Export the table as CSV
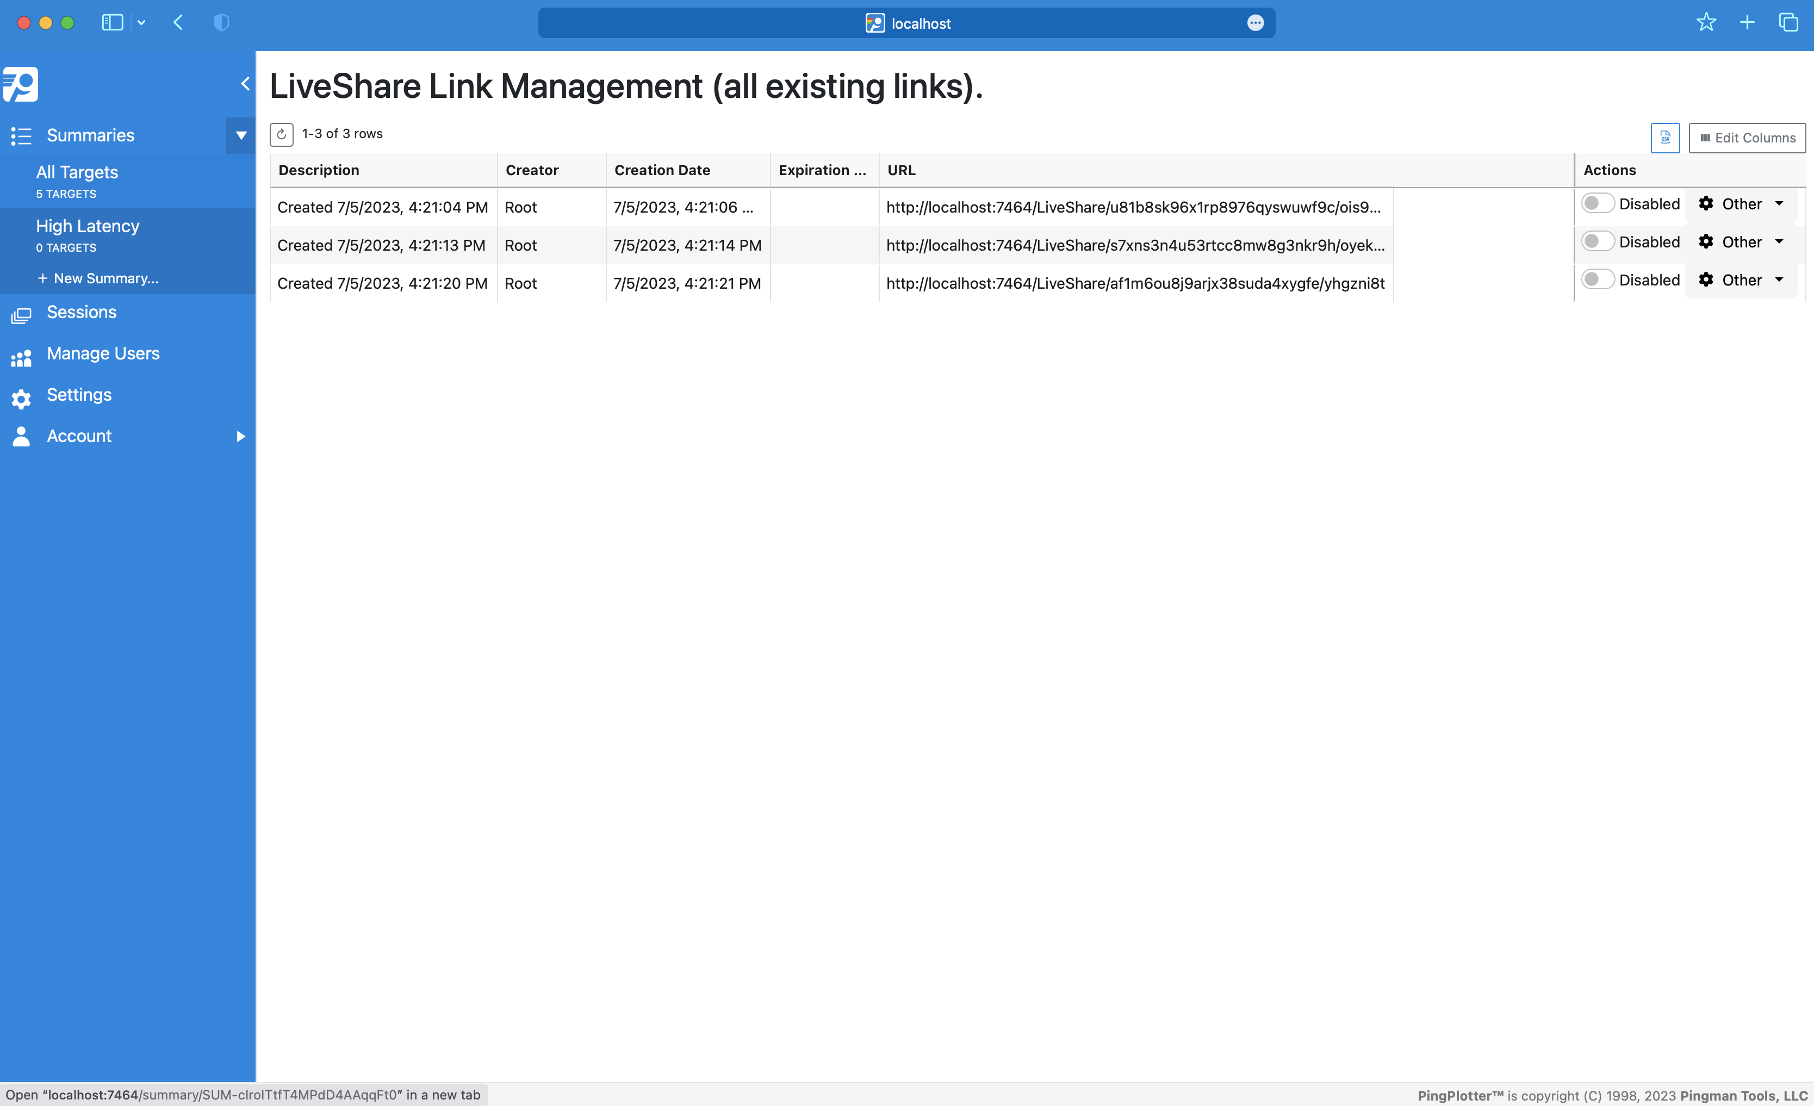The image size is (1814, 1106). (1666, 138)
